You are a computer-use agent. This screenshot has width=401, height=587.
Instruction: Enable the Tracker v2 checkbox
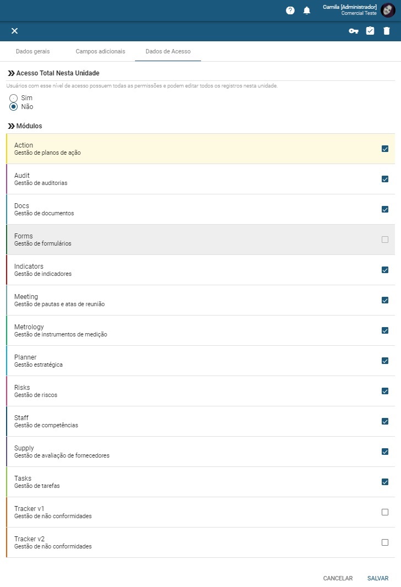click(x=385, y=542)
